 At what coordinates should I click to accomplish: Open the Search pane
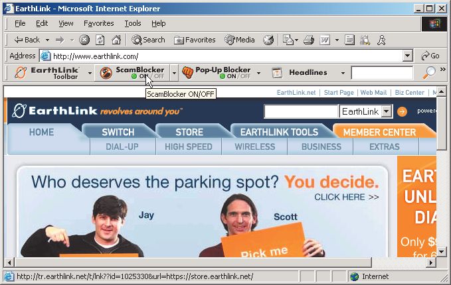[148, 40]
